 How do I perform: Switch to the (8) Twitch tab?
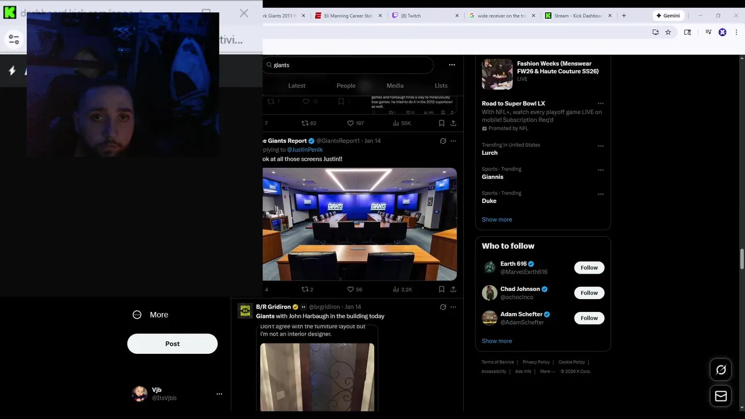click(x=425, y=16)
